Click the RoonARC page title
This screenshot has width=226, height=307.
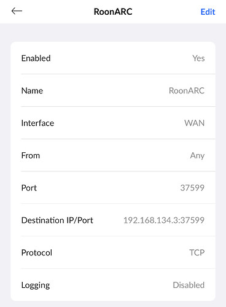(x=113, y=12)
